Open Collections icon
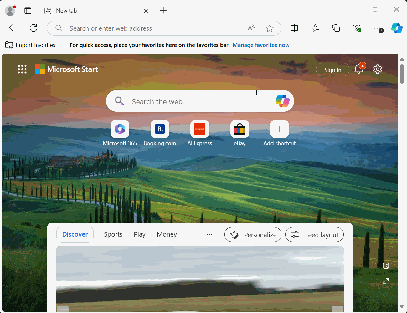The height and width of the screenshot is (313, 407). (x=336, y=28)
